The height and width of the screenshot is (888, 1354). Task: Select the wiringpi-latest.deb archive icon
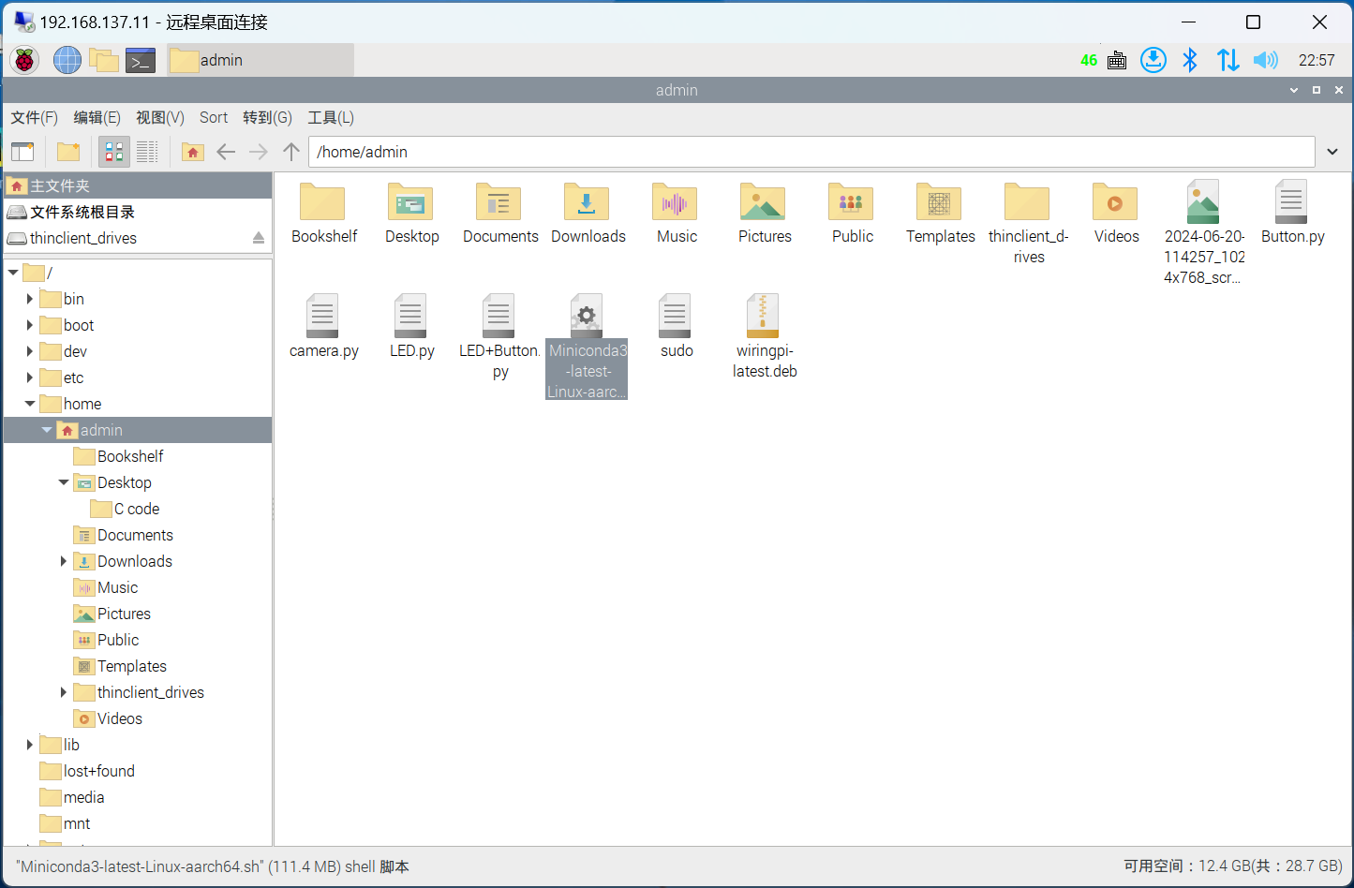pyautogui.click(x=764, y=316)
